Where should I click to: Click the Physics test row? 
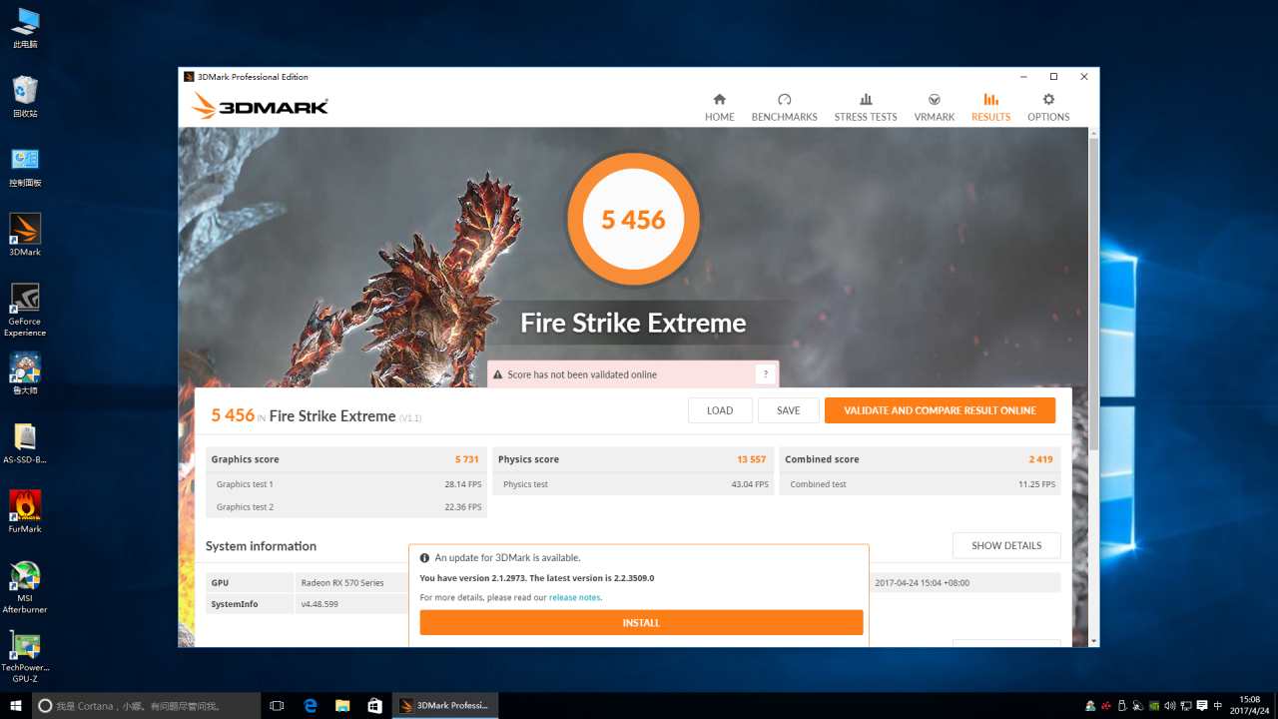tap(633, 484)
